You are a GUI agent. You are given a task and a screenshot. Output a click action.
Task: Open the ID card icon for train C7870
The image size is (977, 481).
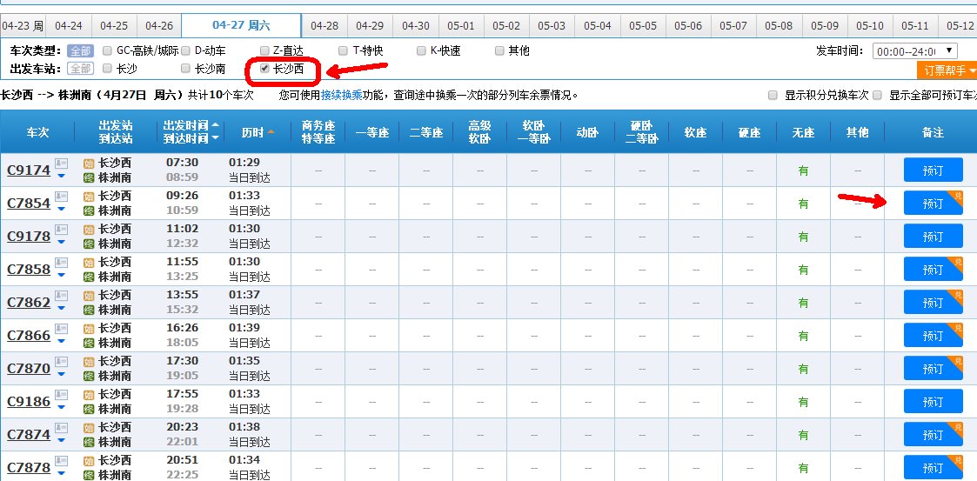tap(61, 361)
